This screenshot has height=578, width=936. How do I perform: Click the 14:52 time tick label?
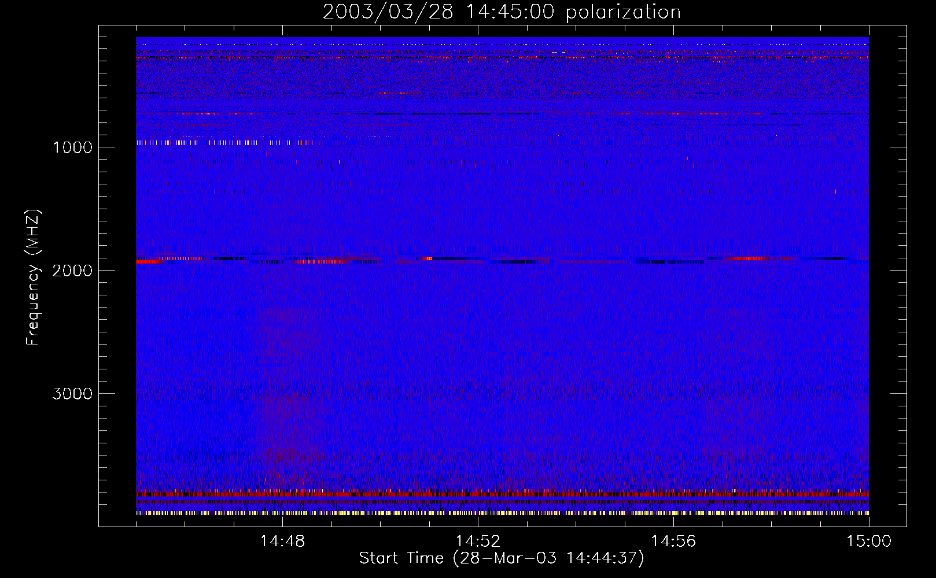478,542
